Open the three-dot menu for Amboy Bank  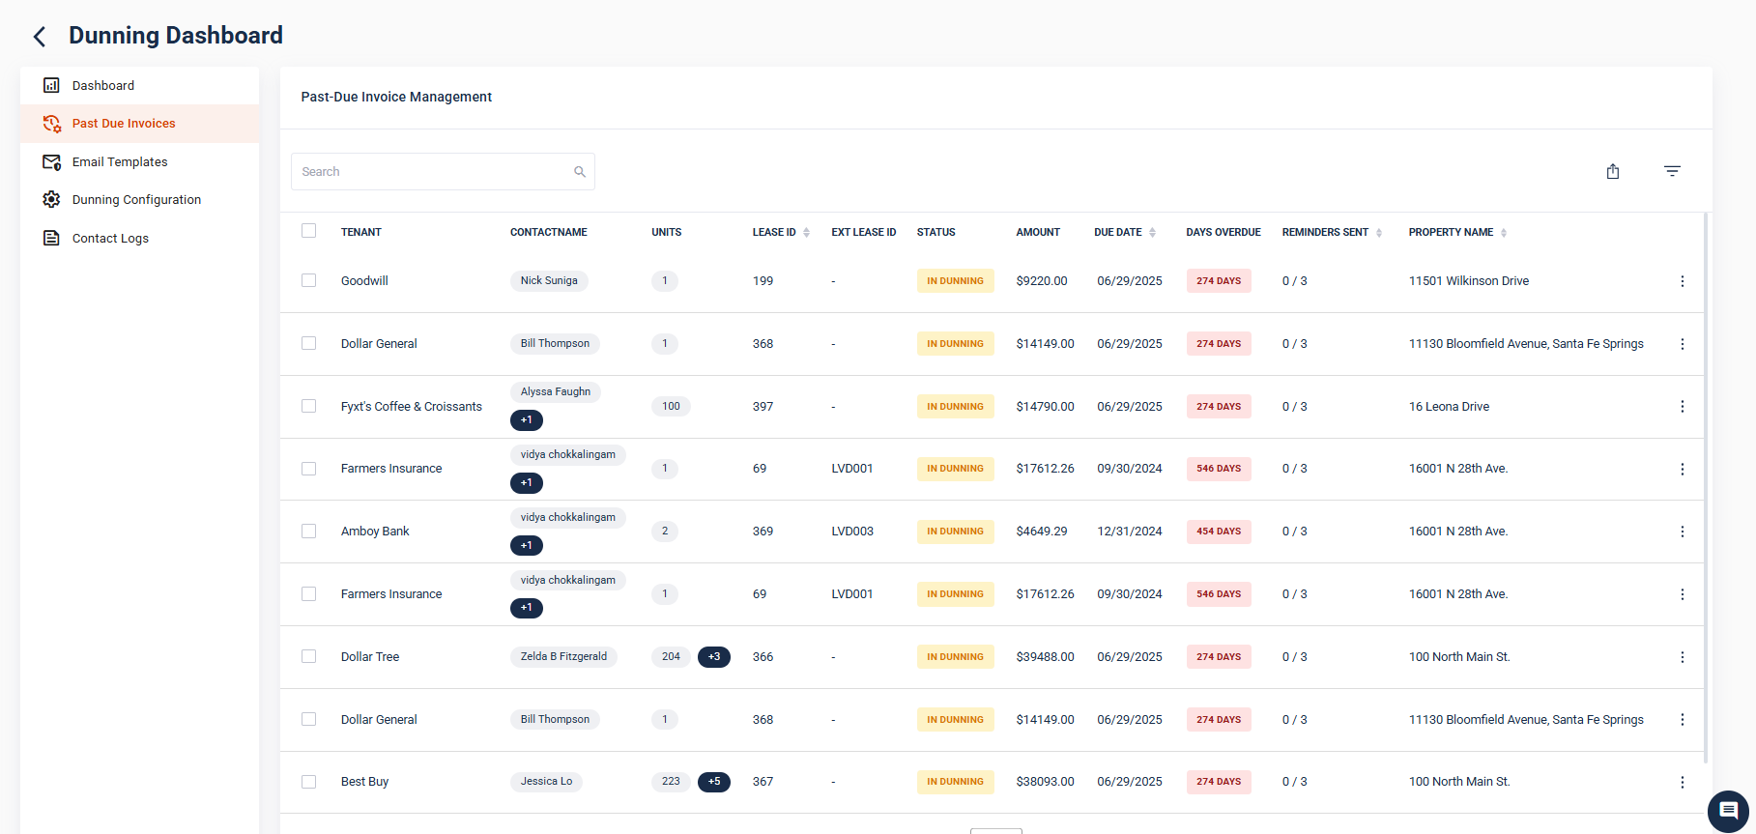(x=1682, y=532)
